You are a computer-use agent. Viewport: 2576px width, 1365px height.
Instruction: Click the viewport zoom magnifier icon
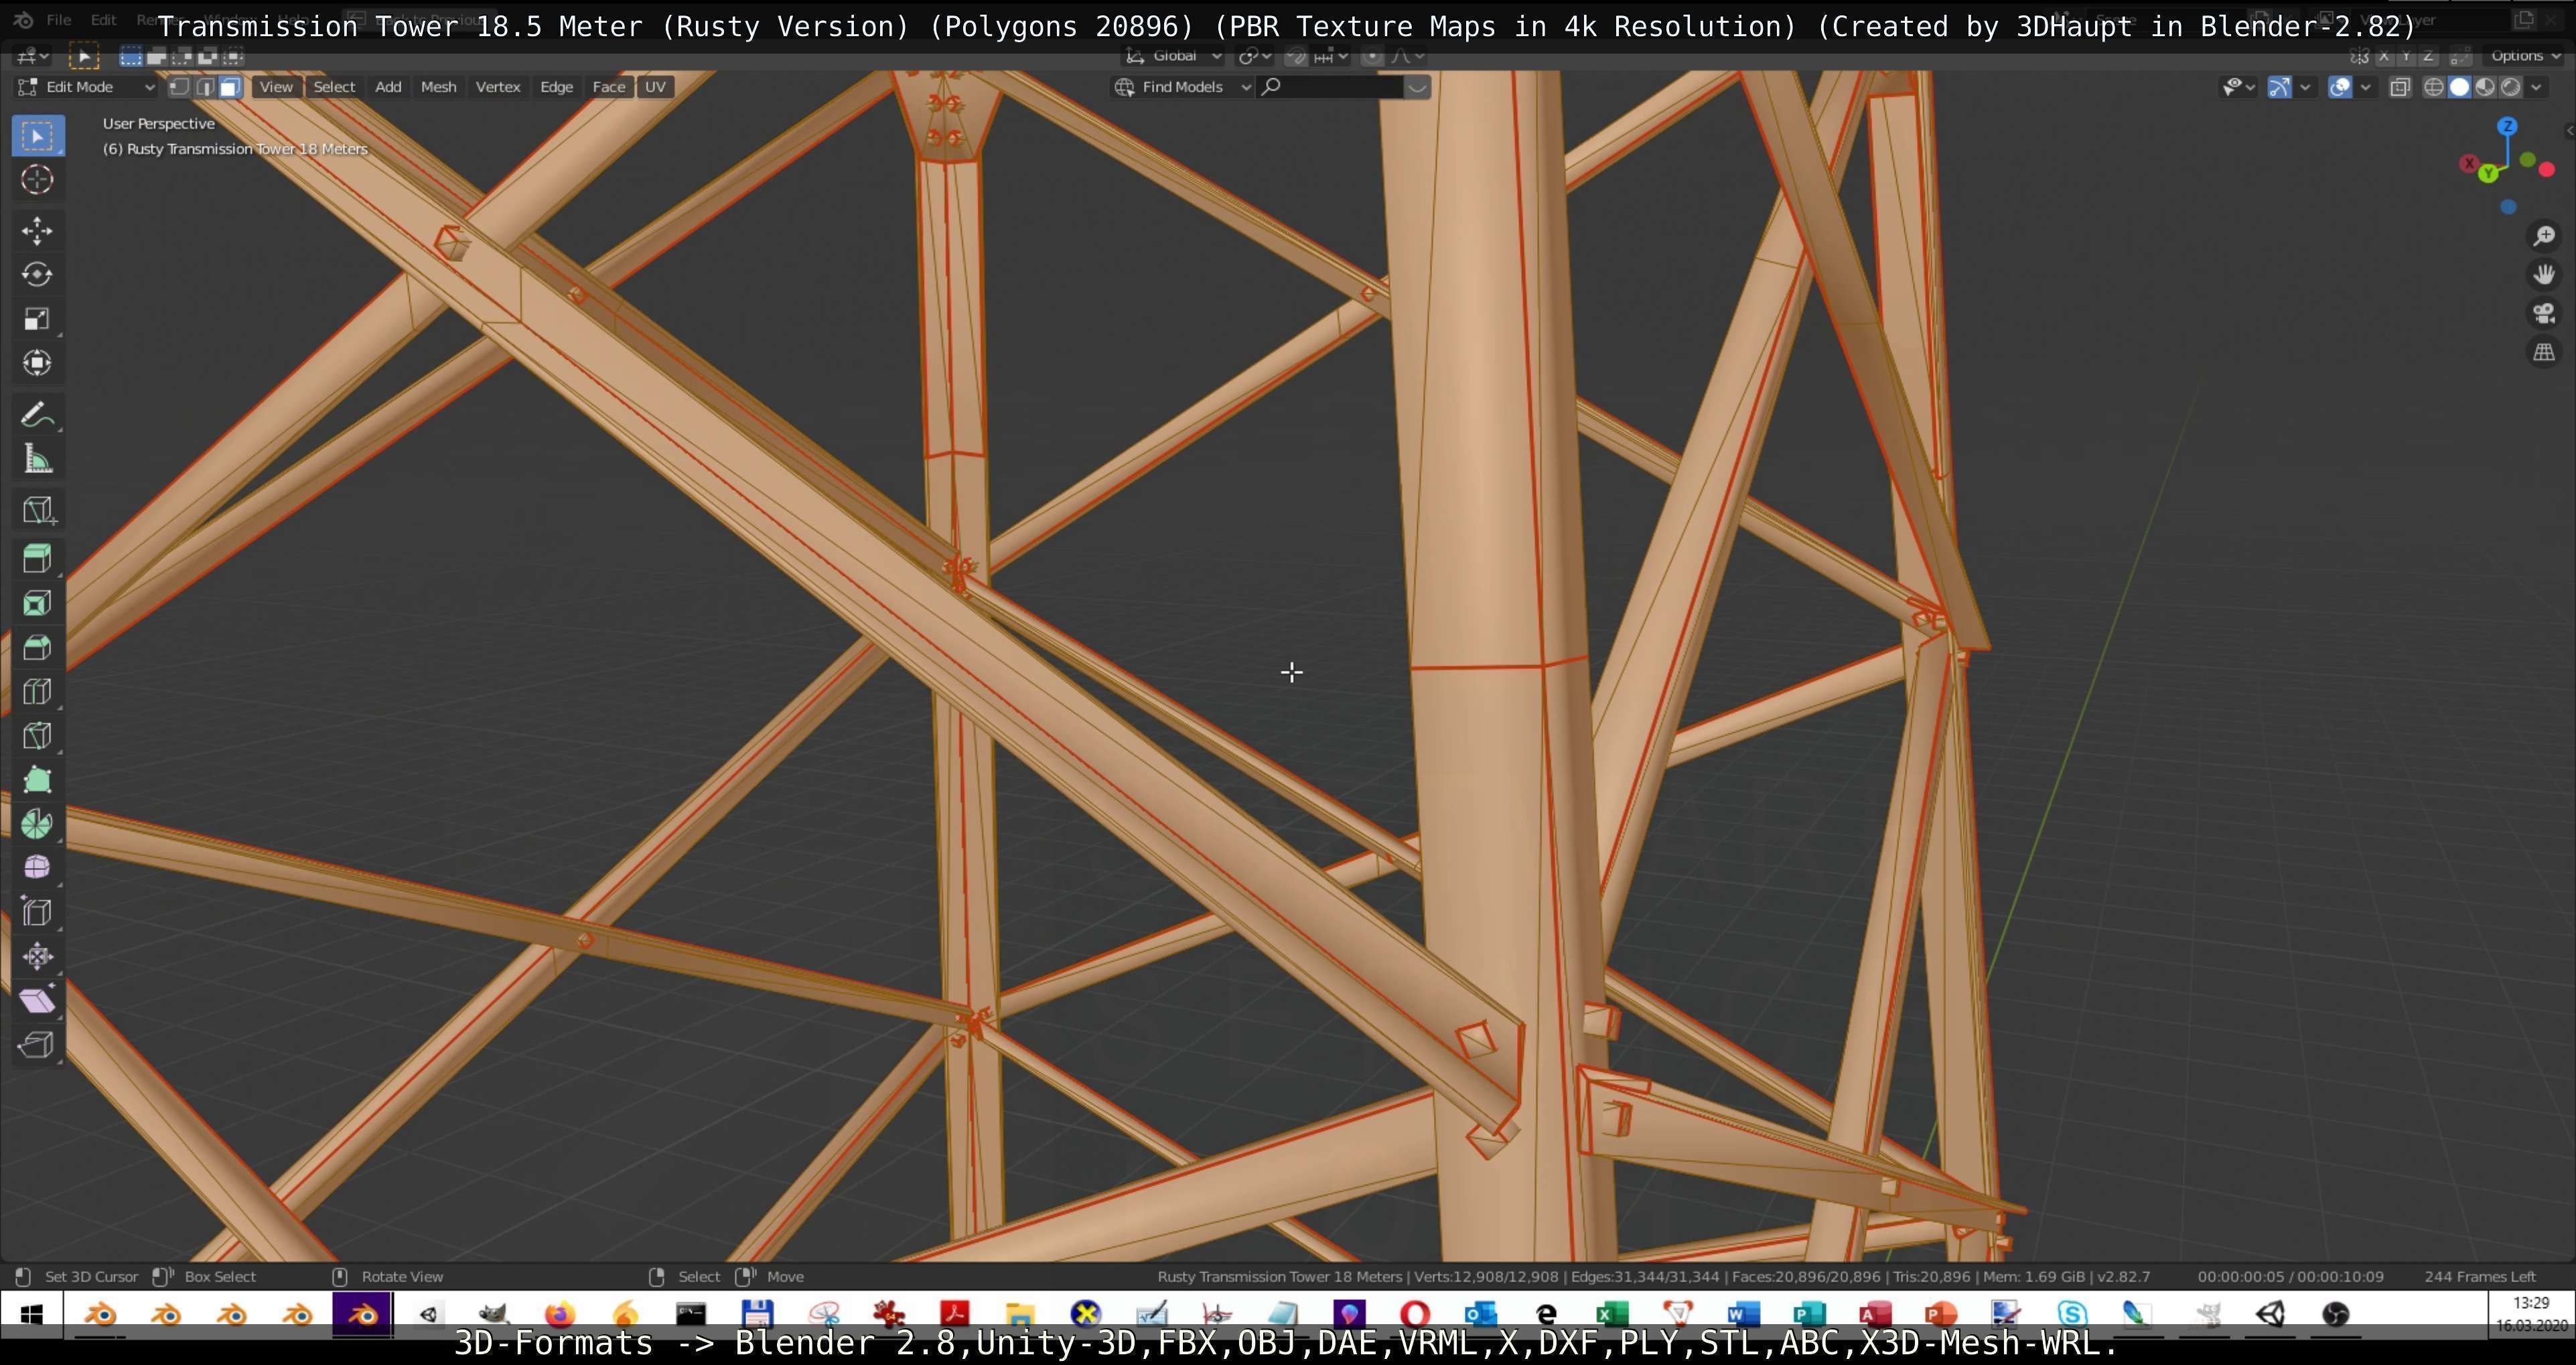(x=2544, y=236)
